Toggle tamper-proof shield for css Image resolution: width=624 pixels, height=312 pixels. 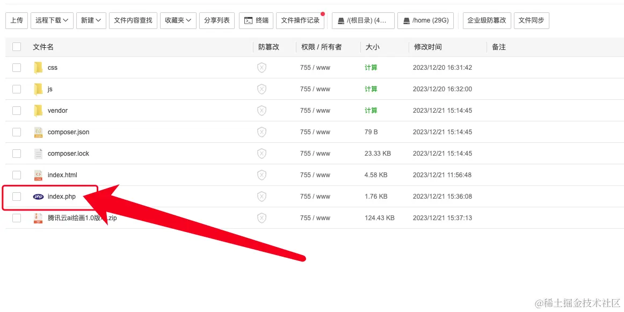(x=262, y=68)
